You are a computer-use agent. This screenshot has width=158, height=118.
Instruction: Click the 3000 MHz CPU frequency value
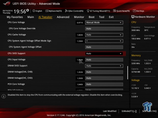click(x=136, y=30)
